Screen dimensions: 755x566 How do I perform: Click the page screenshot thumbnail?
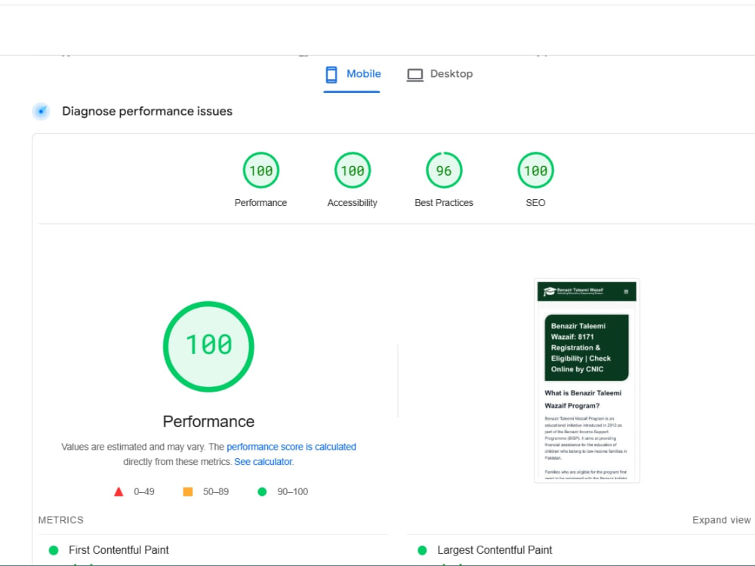587,380
